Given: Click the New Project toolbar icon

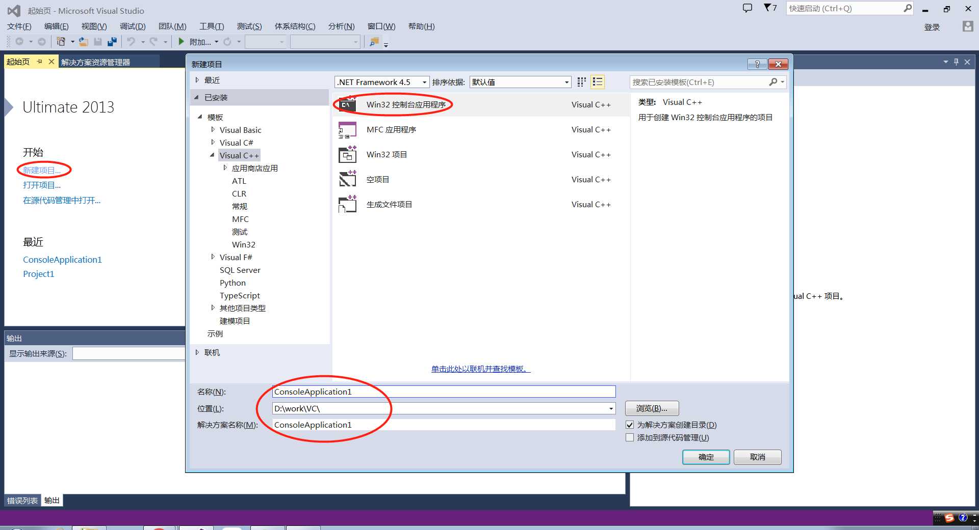Looking at the screenshot, I should click(x=61, y=42).
